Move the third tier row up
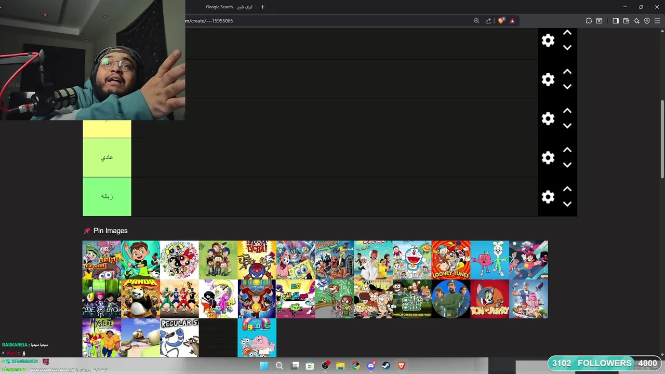This screenshot has height=374, width=665. click(567, 111)
